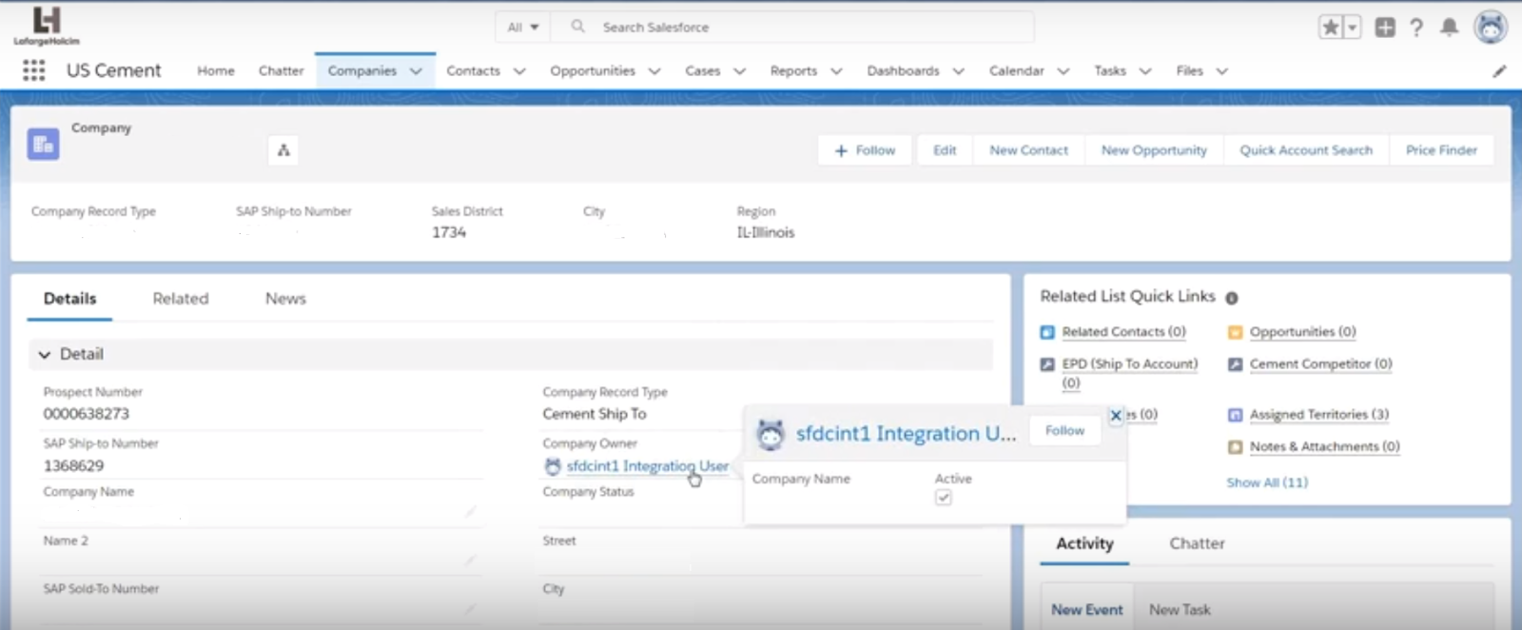
Task: Select the New Event tab
Action: 1086,610
